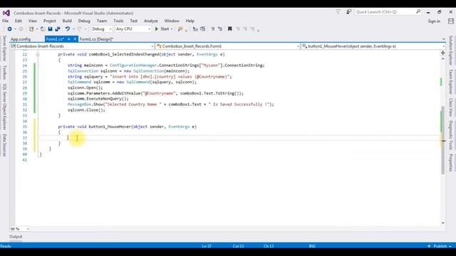Click the Visual Studio logo icon
Screen dimensions: 456x256
click(x=6, y=13)
